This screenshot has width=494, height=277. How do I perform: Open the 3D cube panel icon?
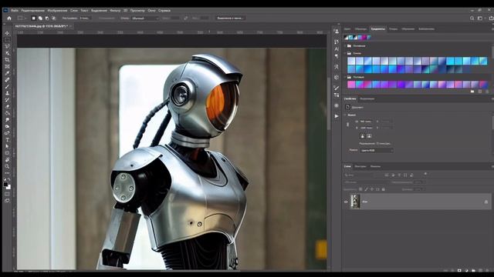[337, 77]
